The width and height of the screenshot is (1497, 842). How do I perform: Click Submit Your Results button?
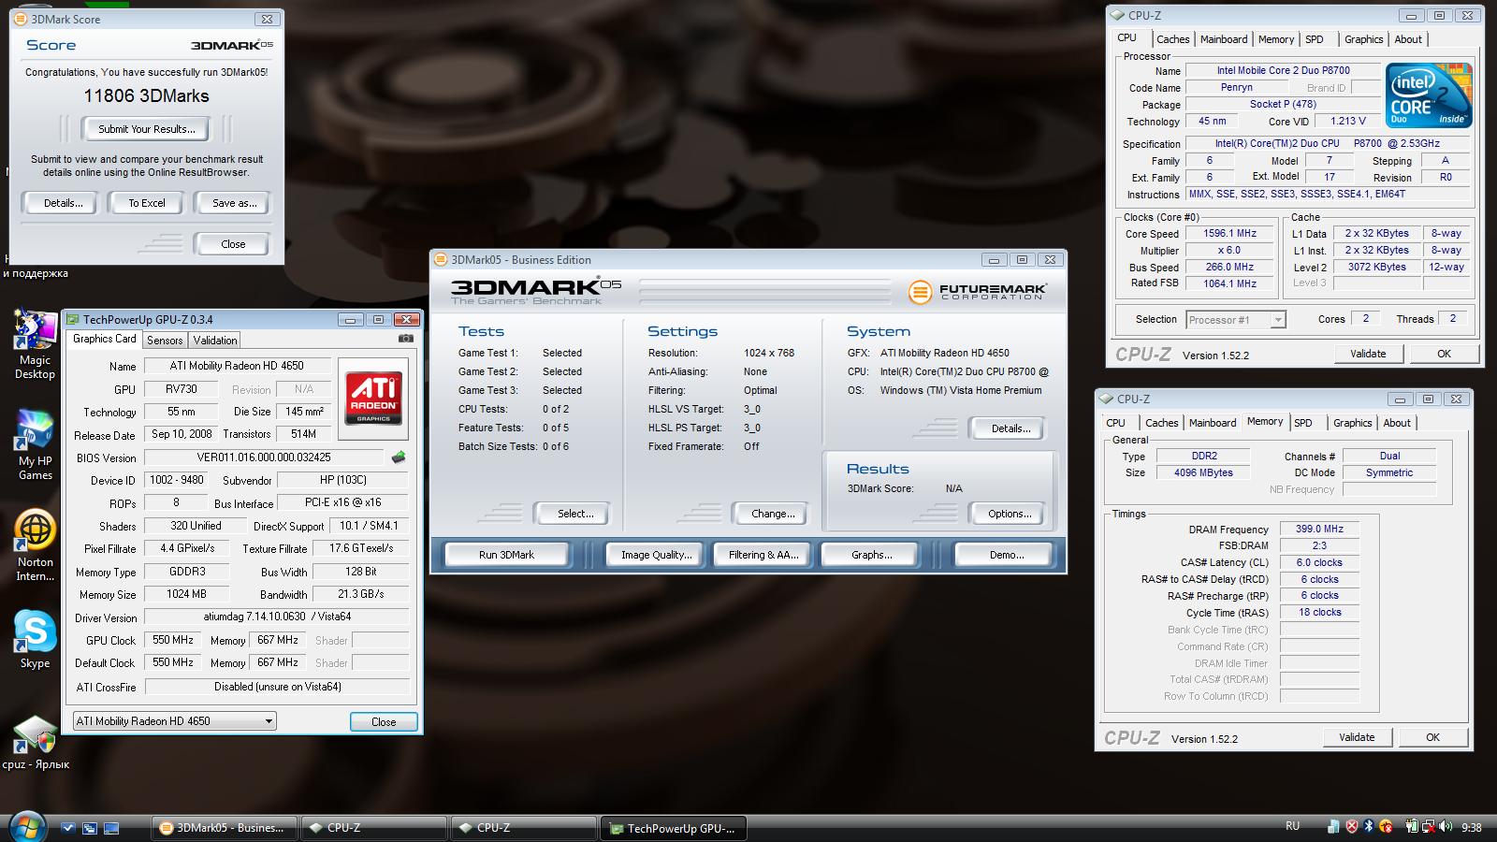pyautogui.click(x=147, y=129)
